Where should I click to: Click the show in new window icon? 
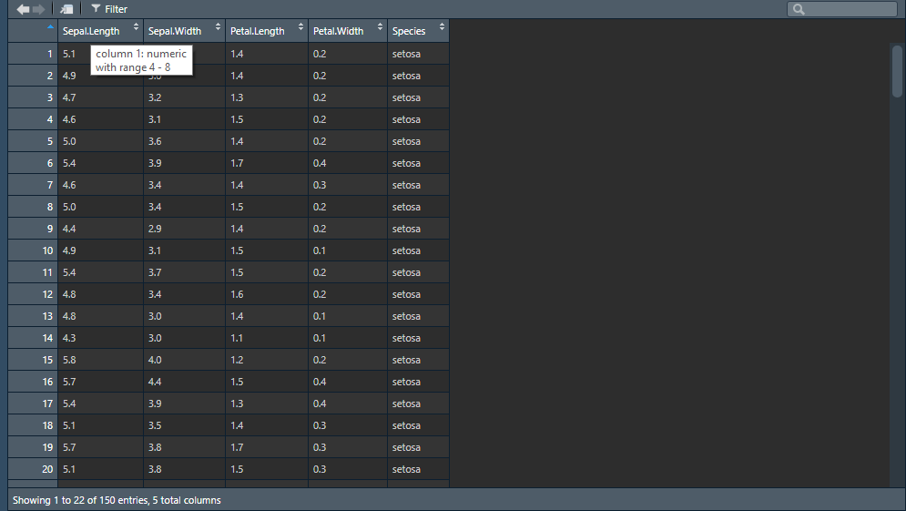(67, 9)
